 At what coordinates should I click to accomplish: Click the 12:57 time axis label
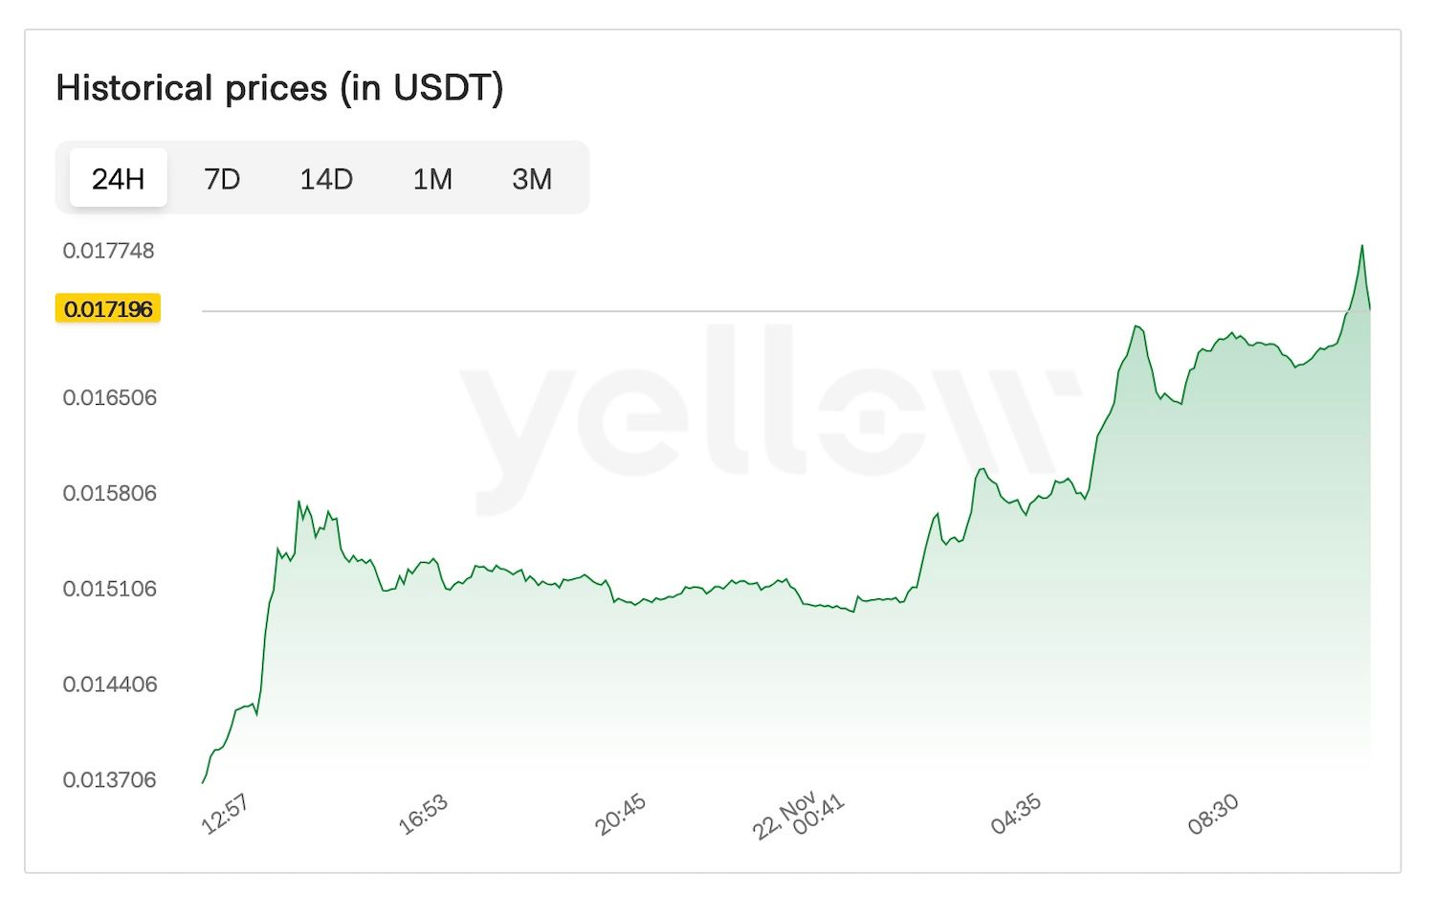226,815
